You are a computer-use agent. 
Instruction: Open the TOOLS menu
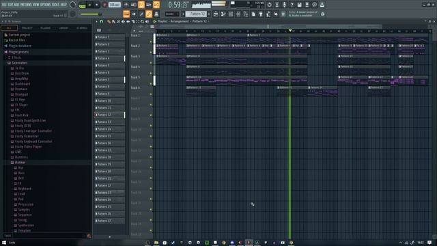(56, 5)
